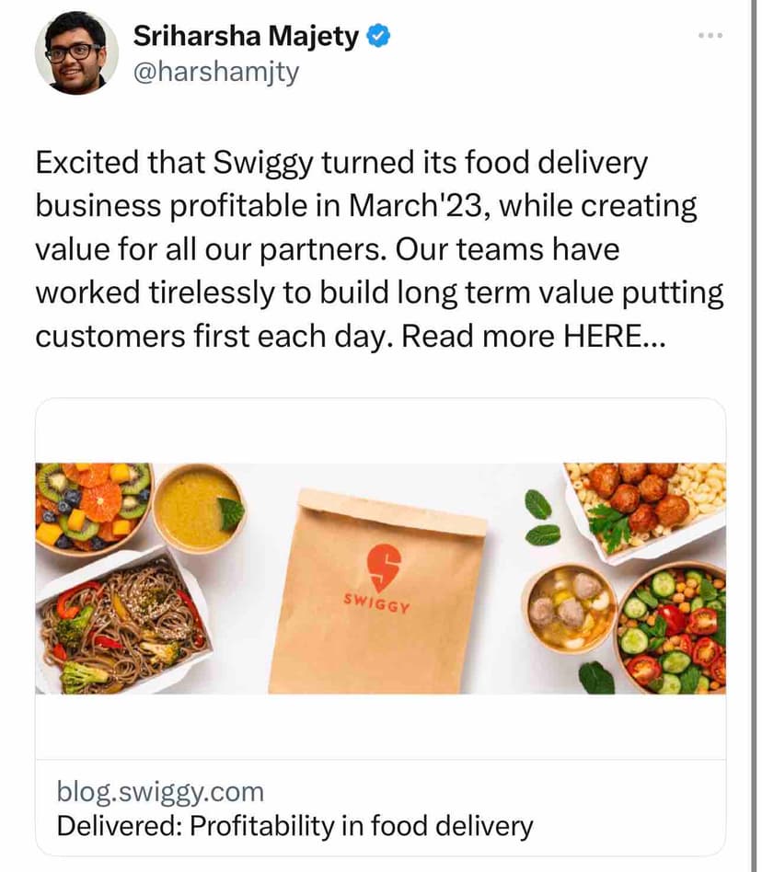Open the Sriharsha Majety display name

click(x=246, y=36)
